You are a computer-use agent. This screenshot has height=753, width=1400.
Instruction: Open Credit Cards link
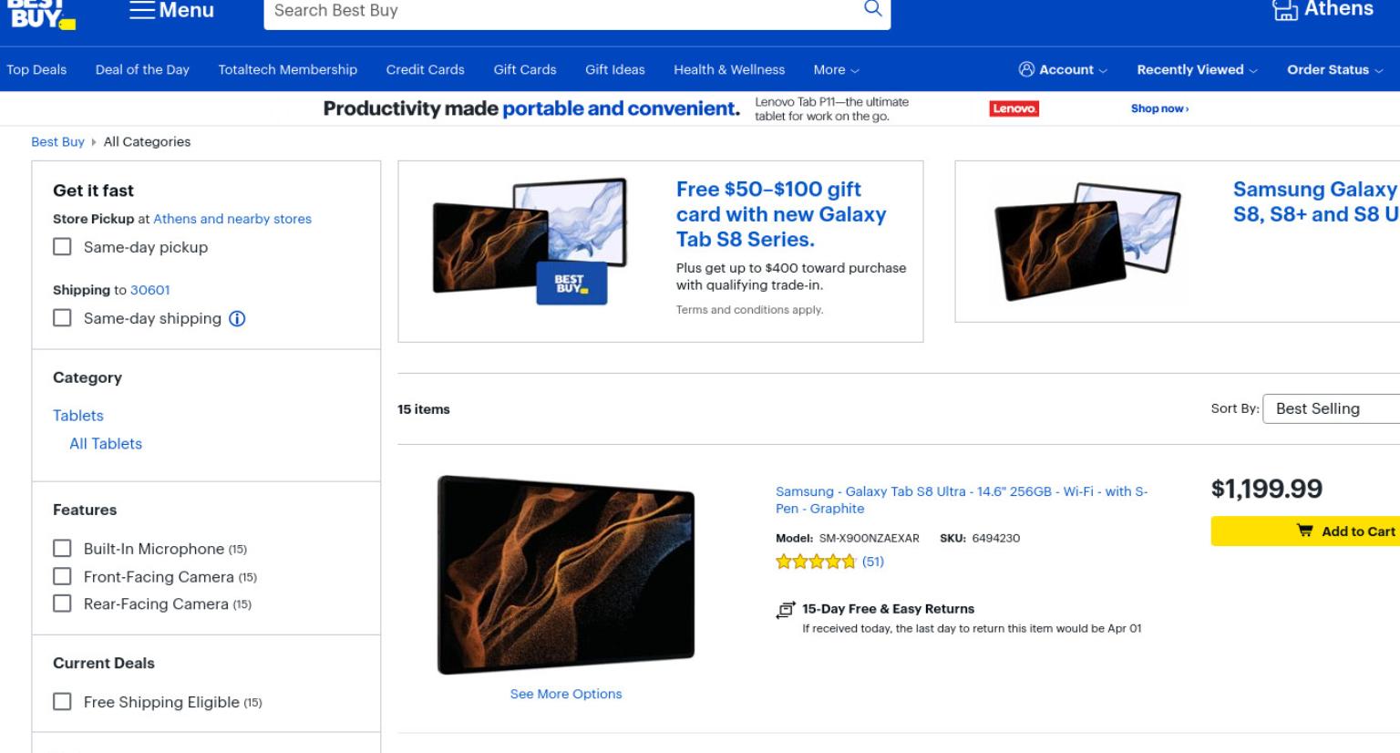click(x=425, y=69)
